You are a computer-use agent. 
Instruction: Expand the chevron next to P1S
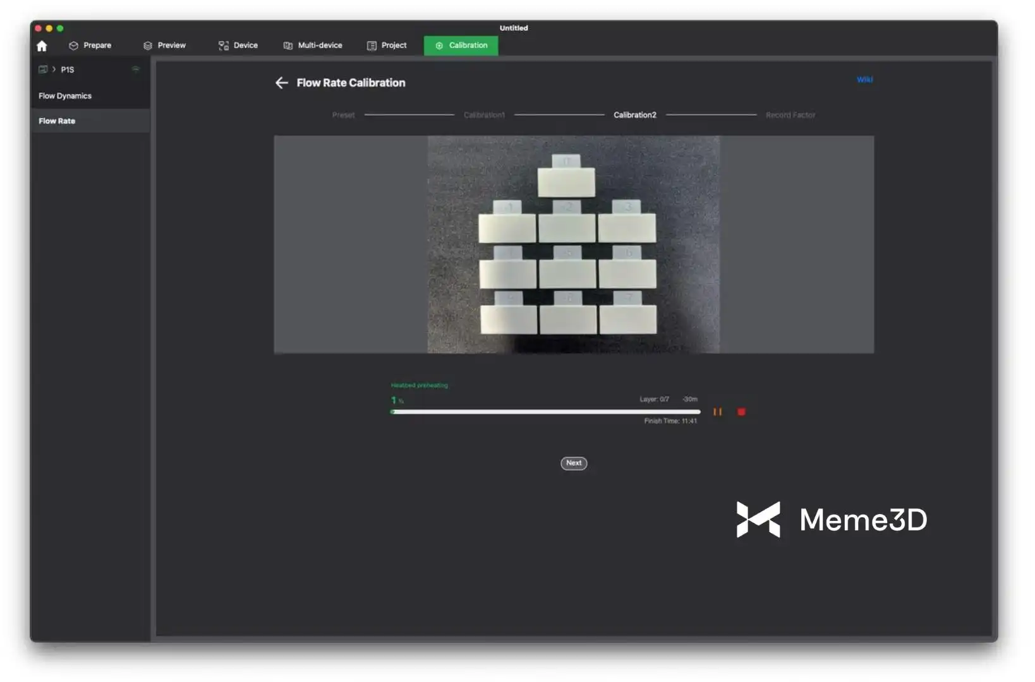(x=54, y=69)
